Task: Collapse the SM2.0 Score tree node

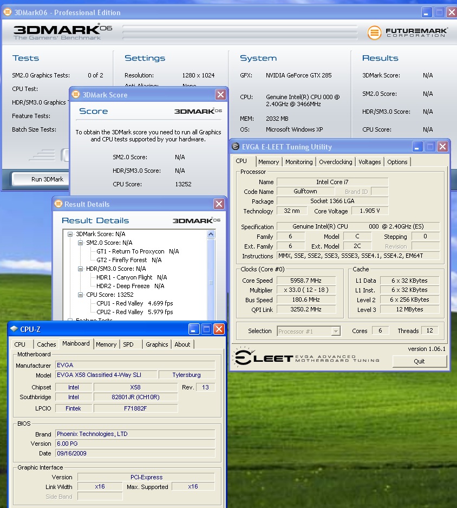Action: 80,243
